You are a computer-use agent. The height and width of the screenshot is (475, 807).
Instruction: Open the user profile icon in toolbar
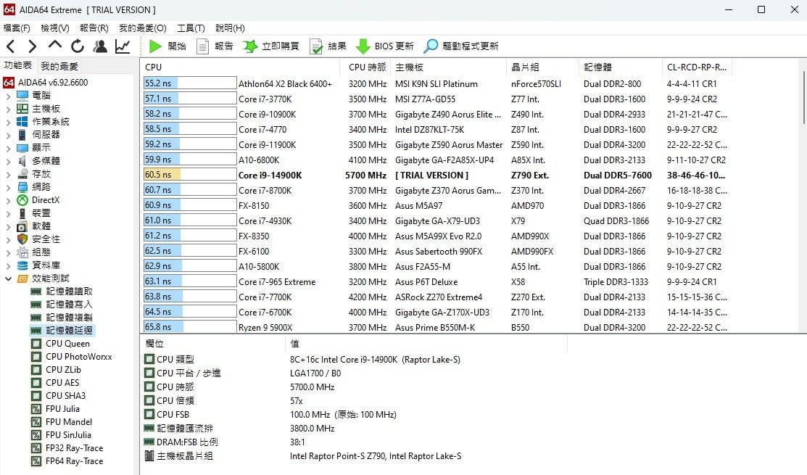100,46
